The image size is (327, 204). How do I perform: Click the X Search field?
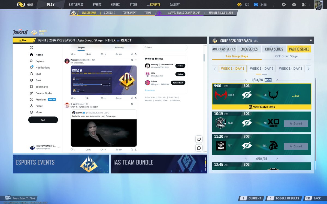click(x=165, y=47)
